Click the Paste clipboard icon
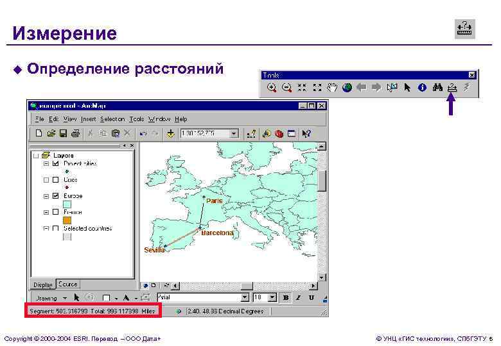This screenshot has height=346, width=501. [116, 133]
